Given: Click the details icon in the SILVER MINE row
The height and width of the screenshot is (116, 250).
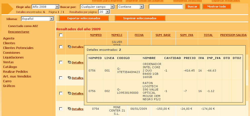Looking at the screenshot, I should 69,47.
